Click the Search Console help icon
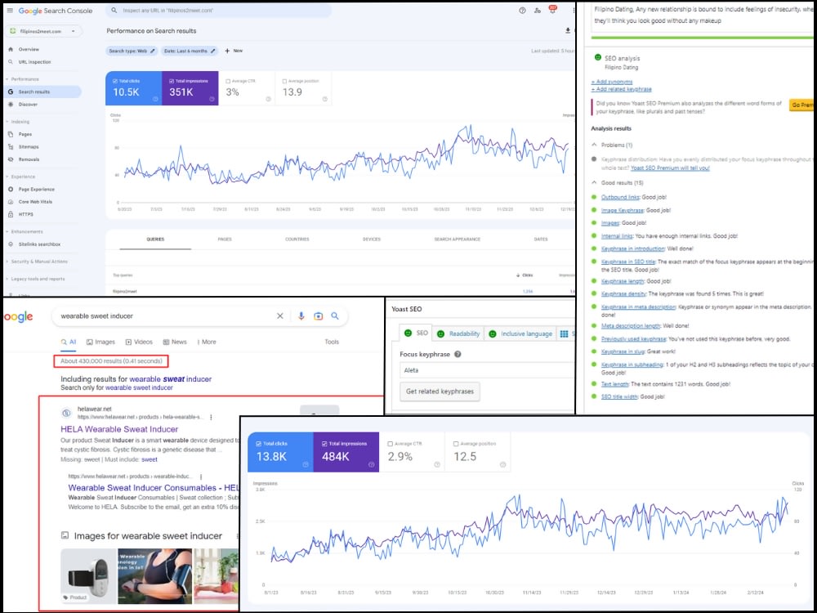The image size is (817, 613). 522,11
